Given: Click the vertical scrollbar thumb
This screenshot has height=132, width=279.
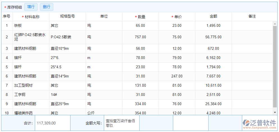Looking at the screenshot, I should click(x=275, y=67).
